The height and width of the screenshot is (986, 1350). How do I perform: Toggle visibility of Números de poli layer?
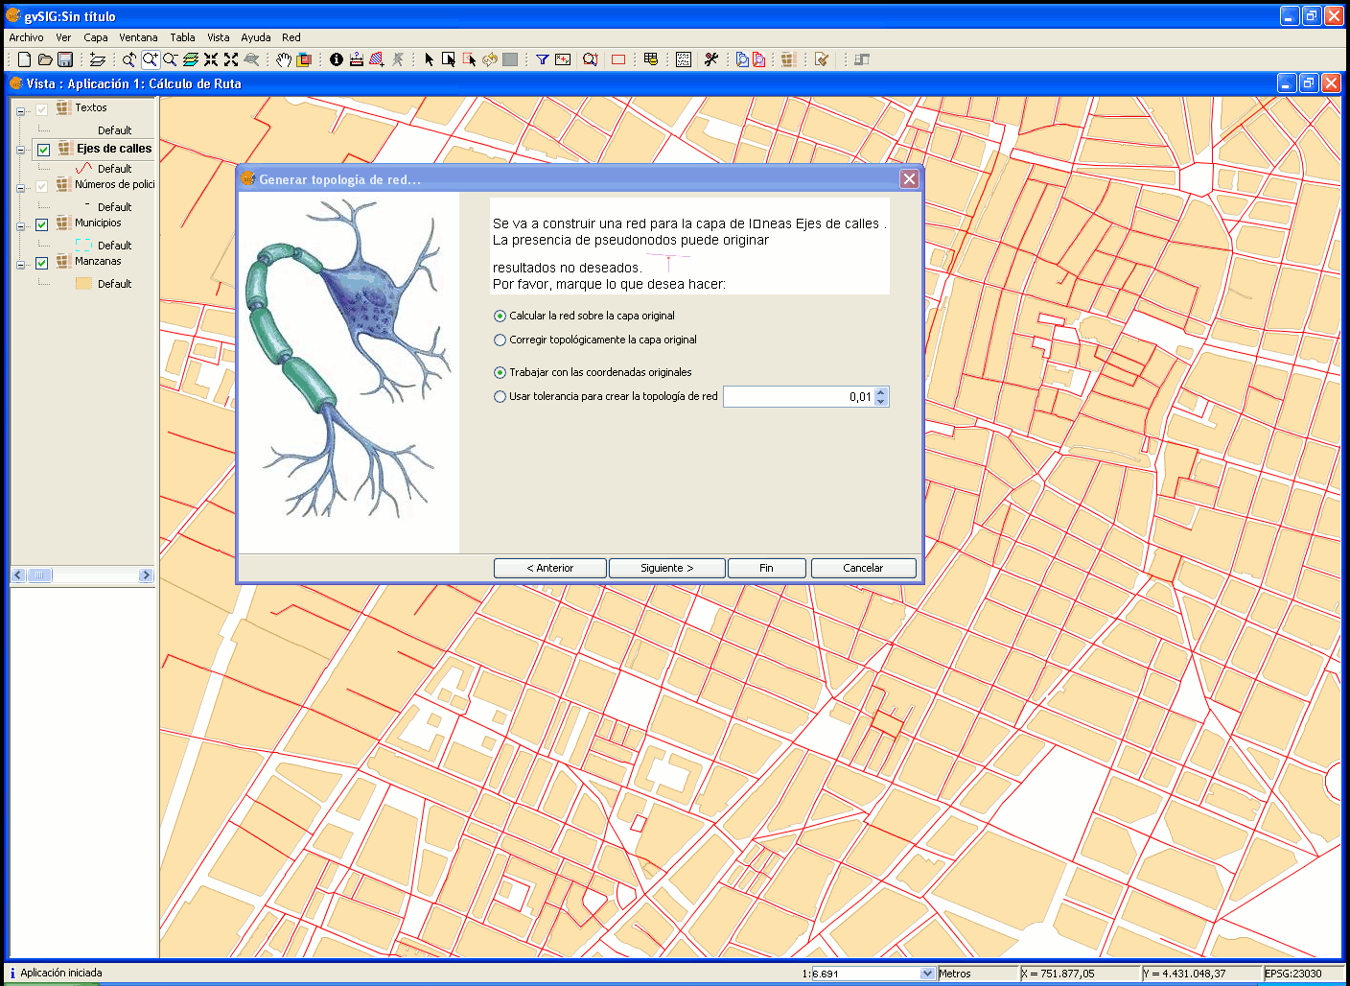pos(41,186)
